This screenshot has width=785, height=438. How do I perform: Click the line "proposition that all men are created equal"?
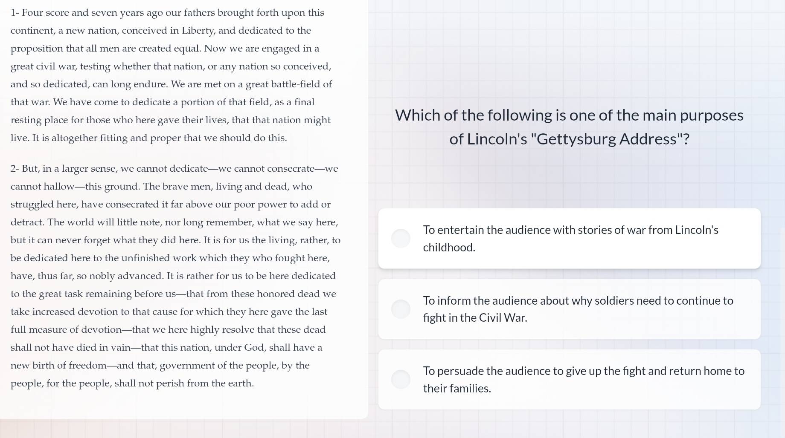tap(165, 49)
